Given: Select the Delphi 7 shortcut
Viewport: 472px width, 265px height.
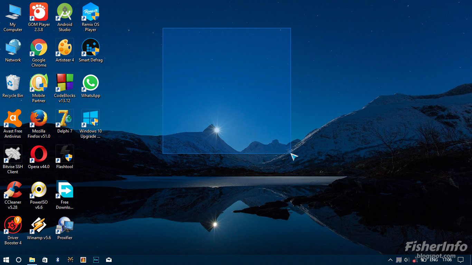Looking at the screenshot, I should tap(65, 121).
